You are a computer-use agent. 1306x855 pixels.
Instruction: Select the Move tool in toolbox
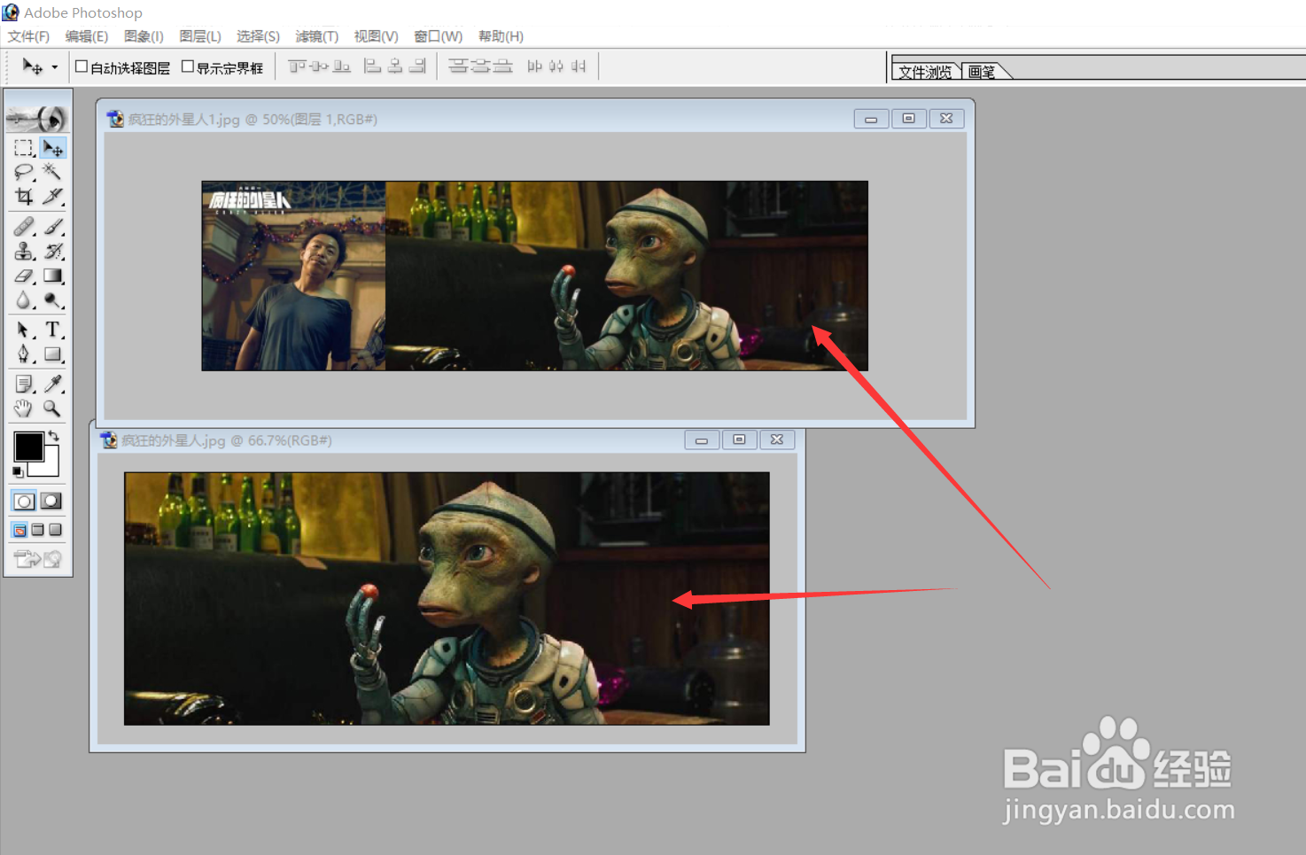tap(53, 148)
